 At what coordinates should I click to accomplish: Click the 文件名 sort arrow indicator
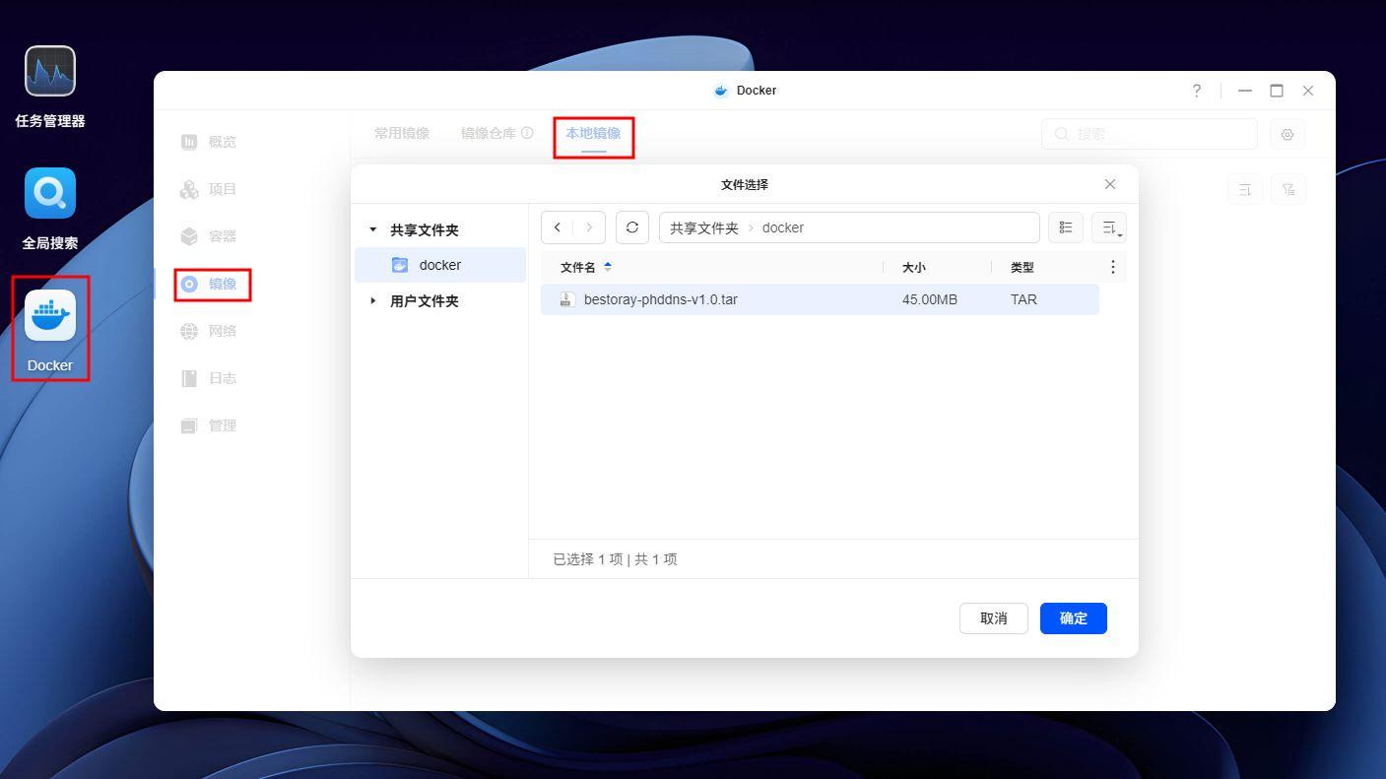[608, 267]
